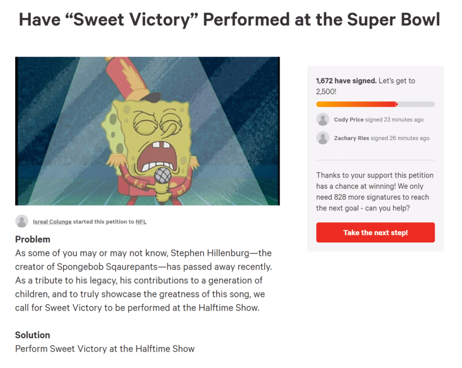Viewport: 462px width, 368px height.
Task: Open the SpongeBob petition image
Action: (147, 131)
